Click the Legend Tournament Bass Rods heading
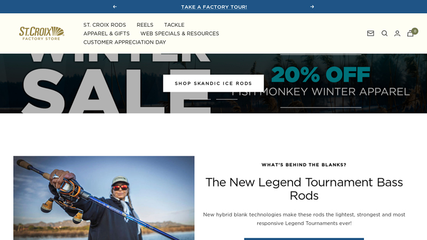Viewport: 427px width, 240px height. 304,189
